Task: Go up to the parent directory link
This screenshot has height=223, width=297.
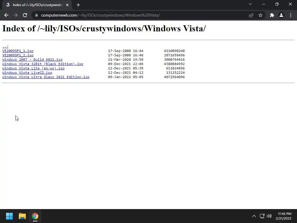Action: (x=5, y=46)
